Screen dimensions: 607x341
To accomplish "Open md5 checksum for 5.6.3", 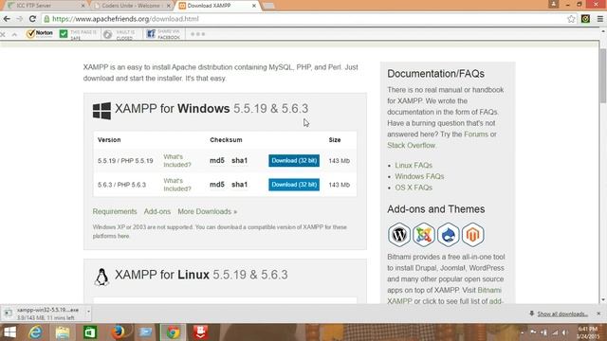I will coord(217,185).
